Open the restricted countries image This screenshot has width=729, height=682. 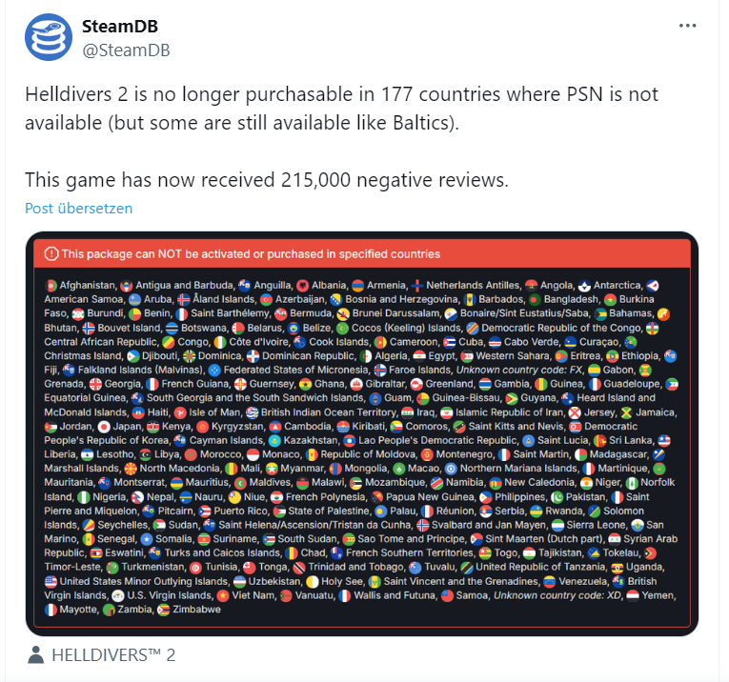[x=362, y=448]
